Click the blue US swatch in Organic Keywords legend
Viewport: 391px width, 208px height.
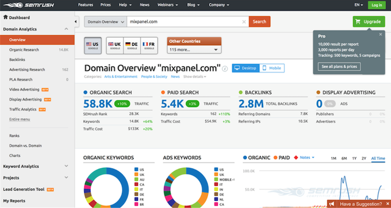(x=136, y=170)
